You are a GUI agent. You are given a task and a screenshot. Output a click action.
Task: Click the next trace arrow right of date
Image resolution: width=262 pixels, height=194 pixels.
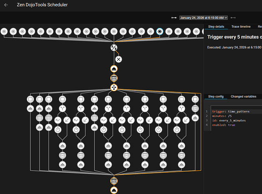coord(233,17)
